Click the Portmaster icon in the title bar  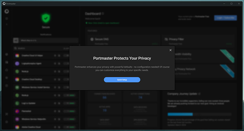(4, 4)
